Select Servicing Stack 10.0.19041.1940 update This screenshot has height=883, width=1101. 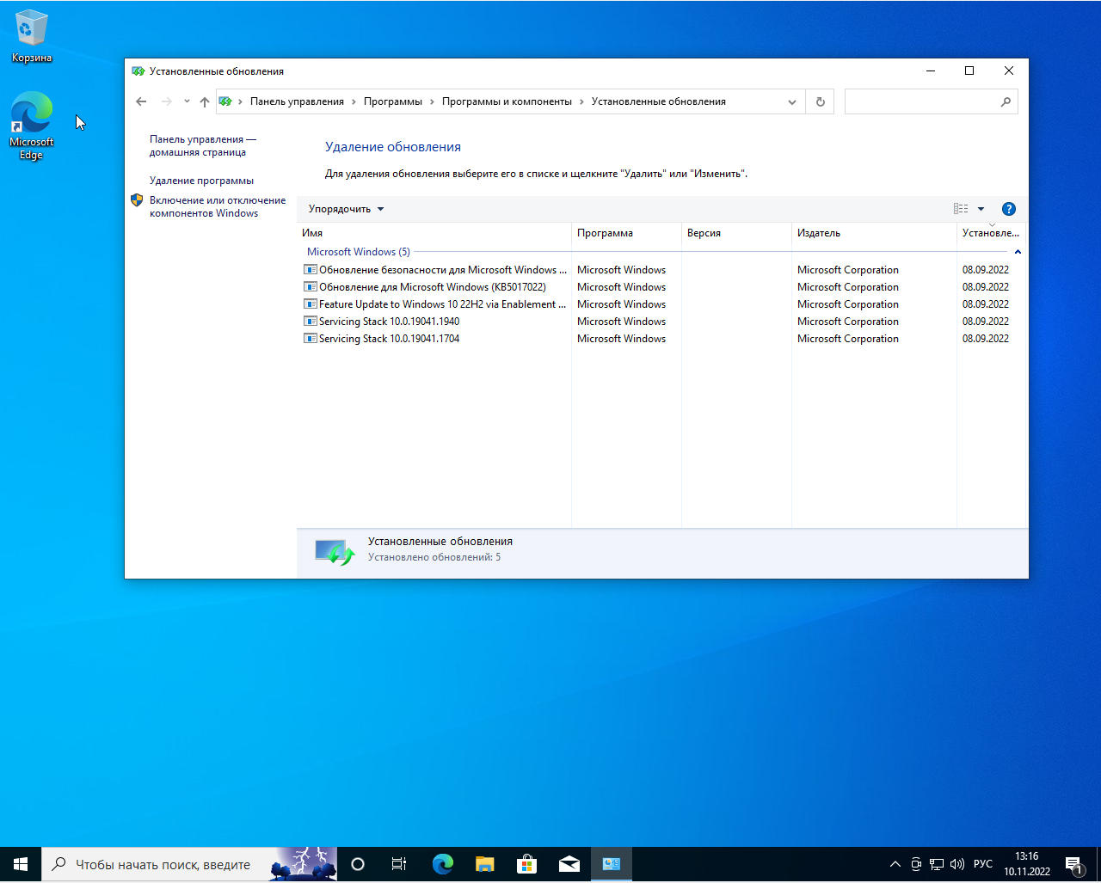[662, 322]
